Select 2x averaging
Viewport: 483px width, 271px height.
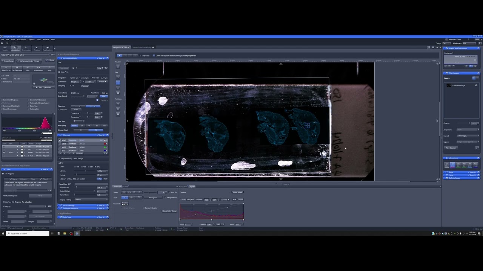82,125
